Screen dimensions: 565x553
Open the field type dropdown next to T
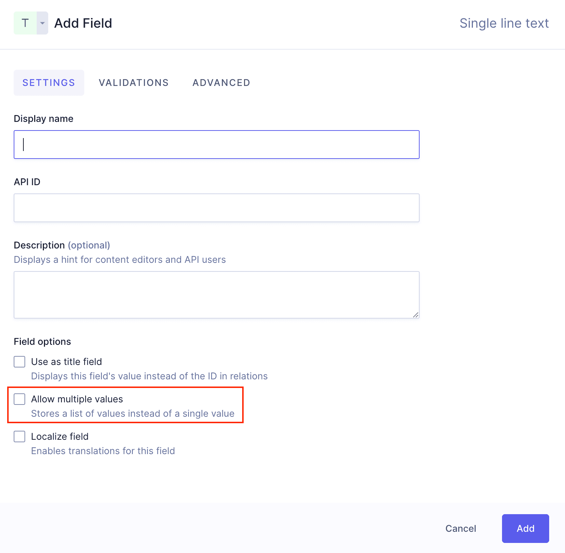click(42, 23)
